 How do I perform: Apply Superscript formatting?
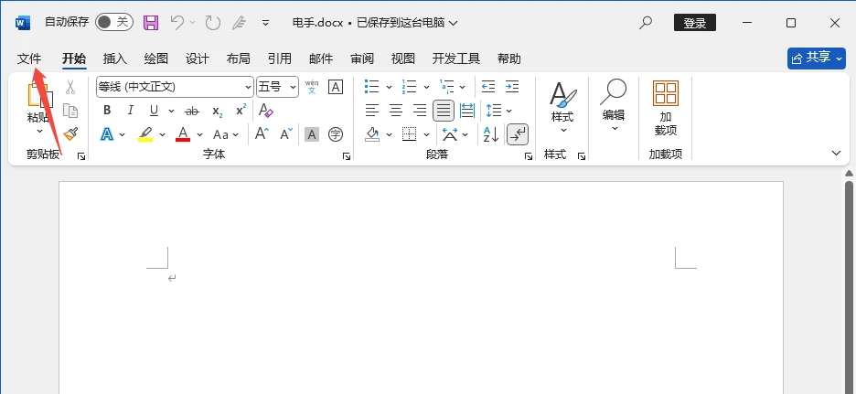(241, 111)
